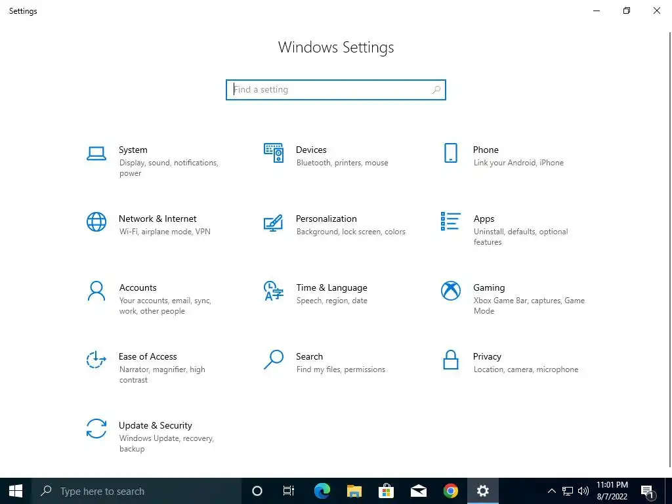Image resolution: width=672 pixels, height=504 pixels.
Task: Click 'Bluetooth, printers, mouse' description
Action: click(342, 163)
